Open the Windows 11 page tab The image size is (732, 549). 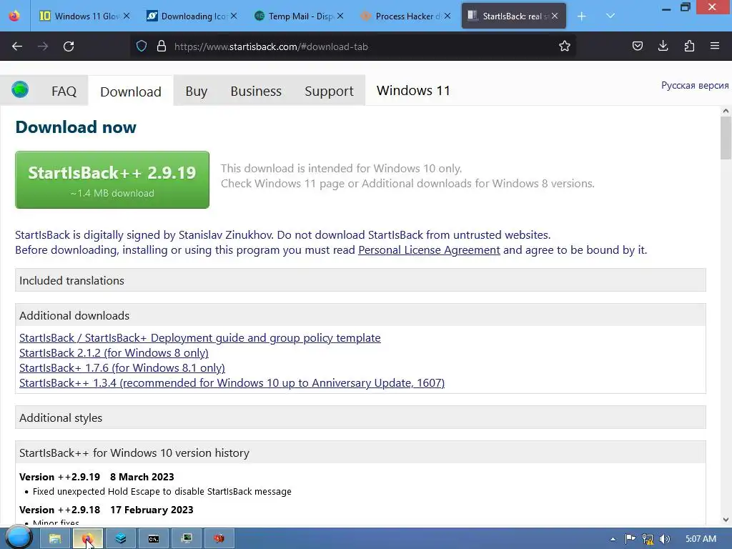click(x=413, y=91)
